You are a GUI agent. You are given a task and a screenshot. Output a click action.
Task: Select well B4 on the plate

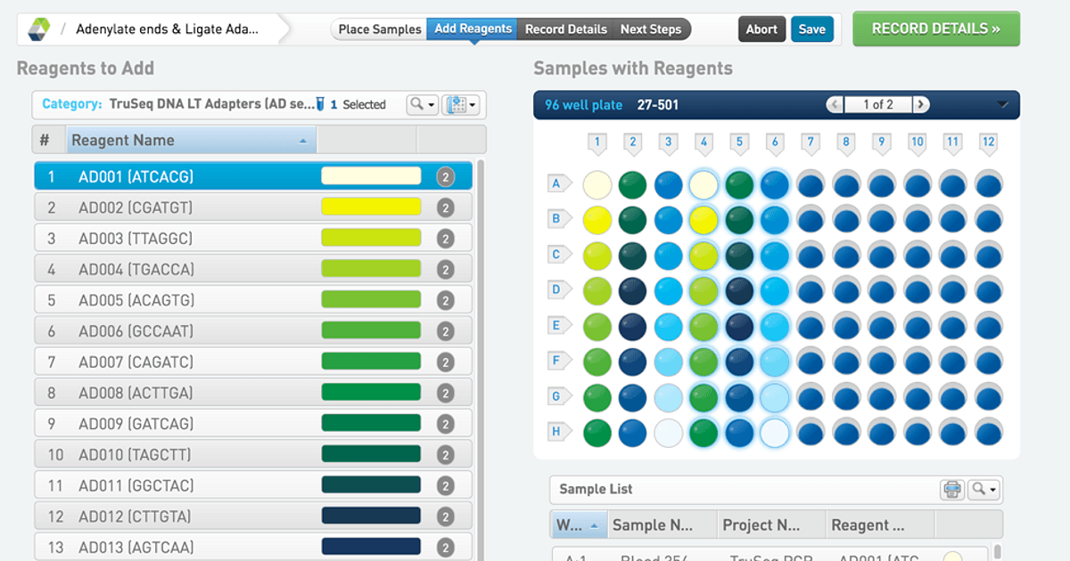tap(704, 219)
